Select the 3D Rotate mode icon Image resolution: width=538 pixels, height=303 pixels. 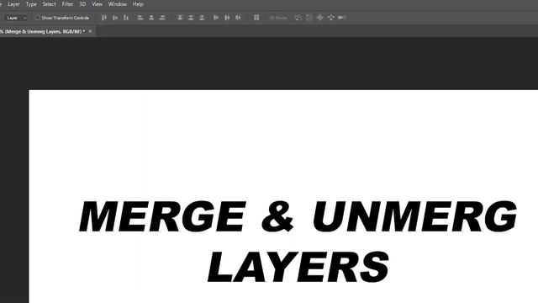click(298, 18)
